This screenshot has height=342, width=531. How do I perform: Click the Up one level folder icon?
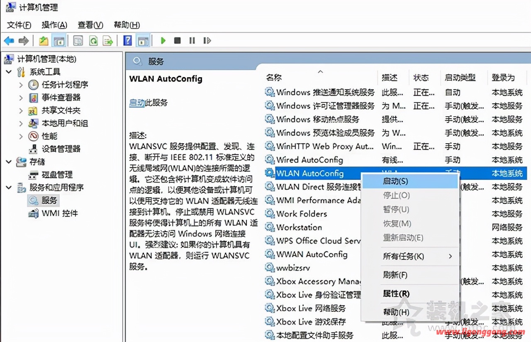(44, 41)
